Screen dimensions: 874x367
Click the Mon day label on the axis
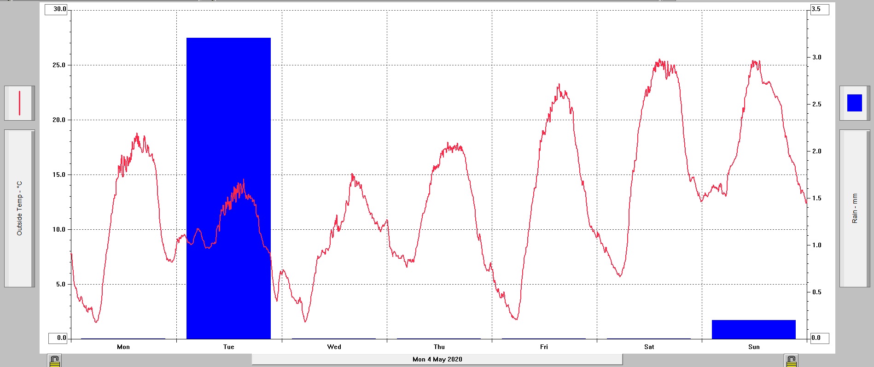(123, 347)
